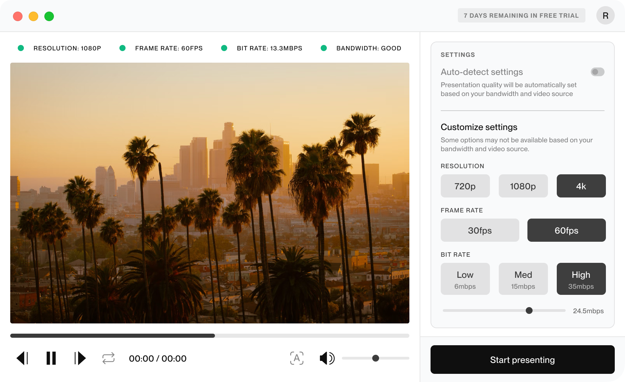Pick Med 15mbps bit rate
Viewport: 625px width, 382px height.
(523, 279)
